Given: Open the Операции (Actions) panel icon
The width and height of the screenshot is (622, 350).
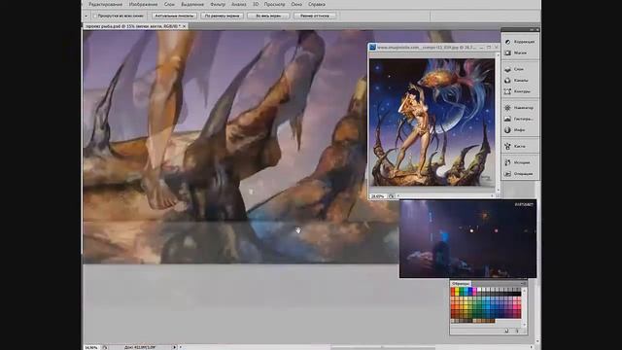Looking at the screenshot, I should click(507, 173).
